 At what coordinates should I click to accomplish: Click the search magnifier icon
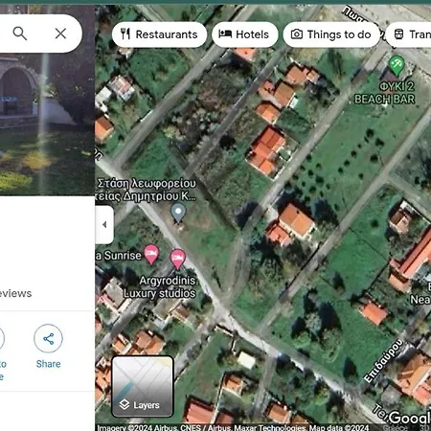point(20,34)
